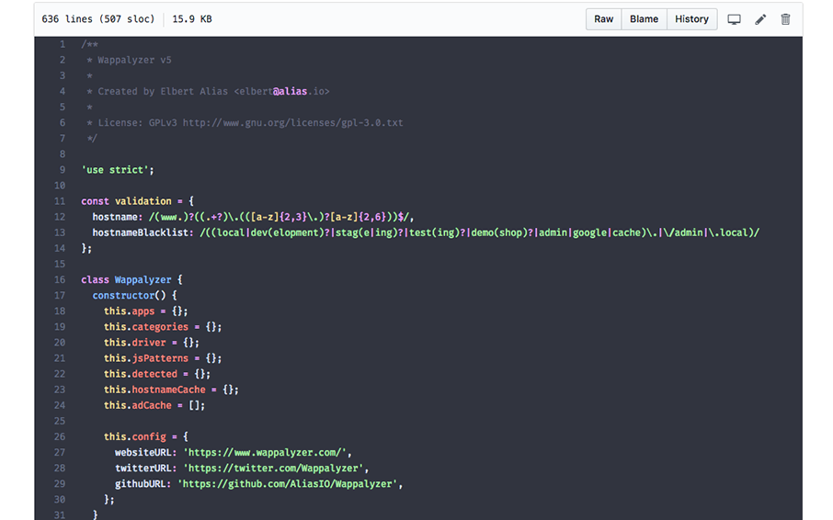This screenshot has width=833, height=520.
Task: Click line number 9 for 'use strict'
Action: pos(62,170)
